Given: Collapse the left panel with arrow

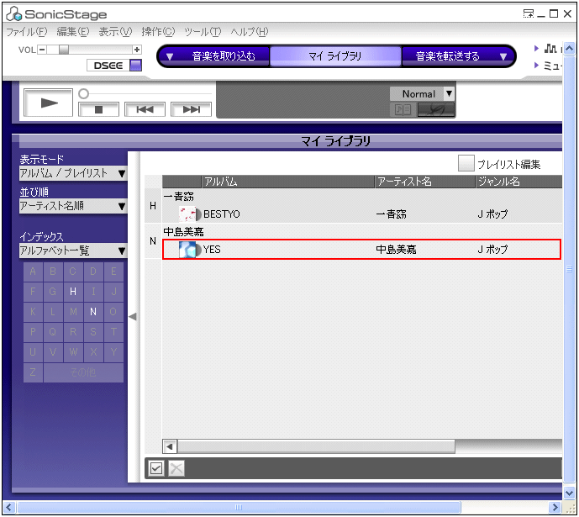Looking at the screenshot, I should tap(133, 316).
